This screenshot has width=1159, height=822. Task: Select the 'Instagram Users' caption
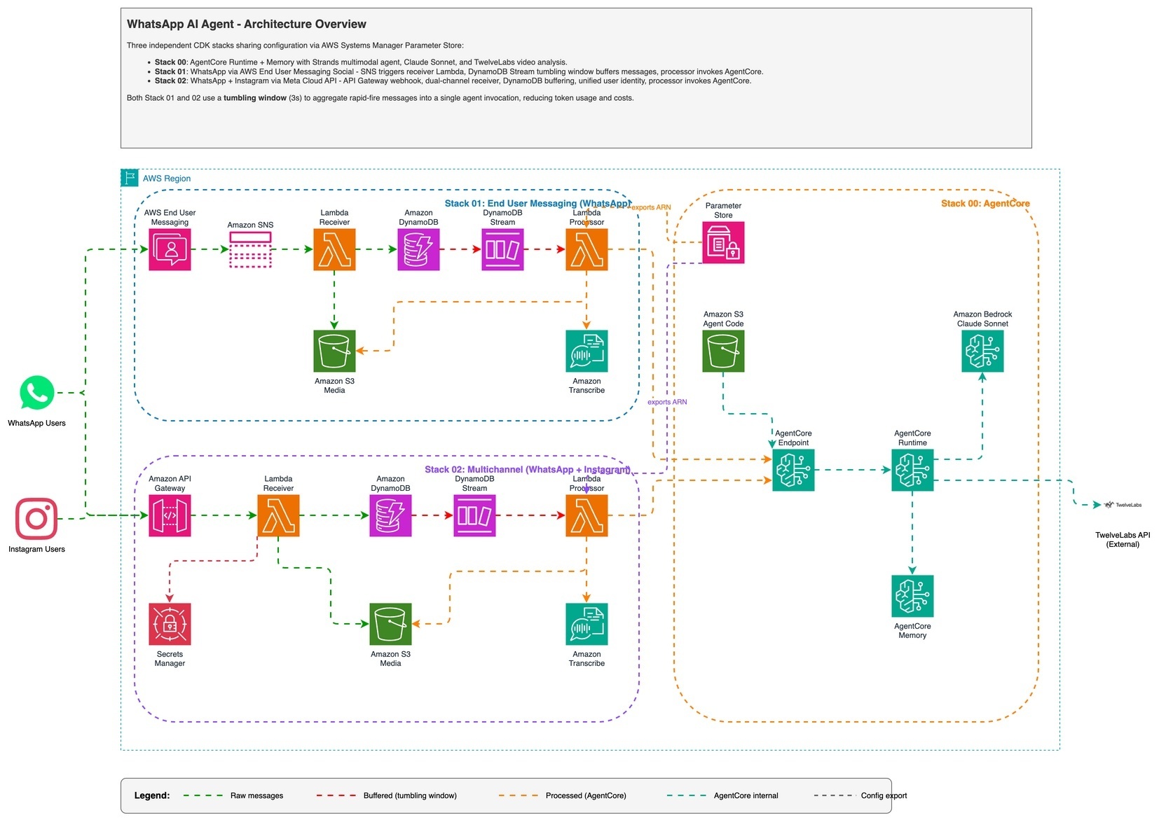tap(36, 549)
